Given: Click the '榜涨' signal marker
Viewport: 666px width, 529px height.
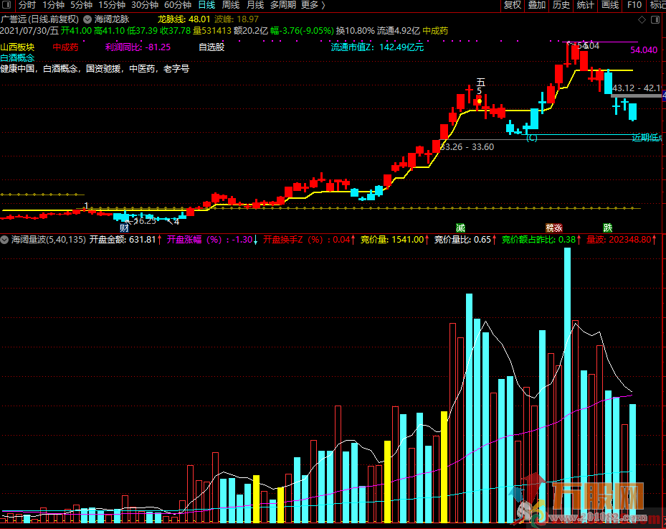Looking at the screenshot, I should tap(553, 228).
